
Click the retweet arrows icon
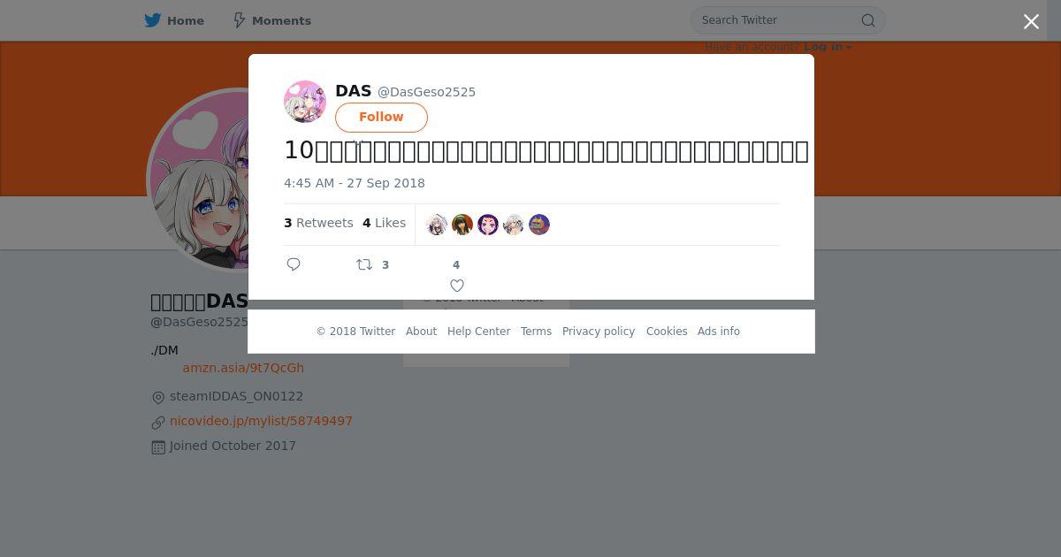click(364, 264)
